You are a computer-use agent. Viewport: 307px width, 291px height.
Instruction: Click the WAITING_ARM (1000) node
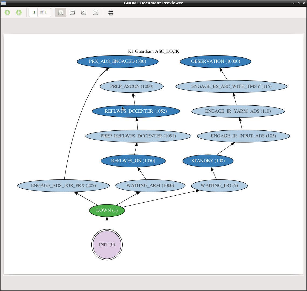(x=150, y=186)
